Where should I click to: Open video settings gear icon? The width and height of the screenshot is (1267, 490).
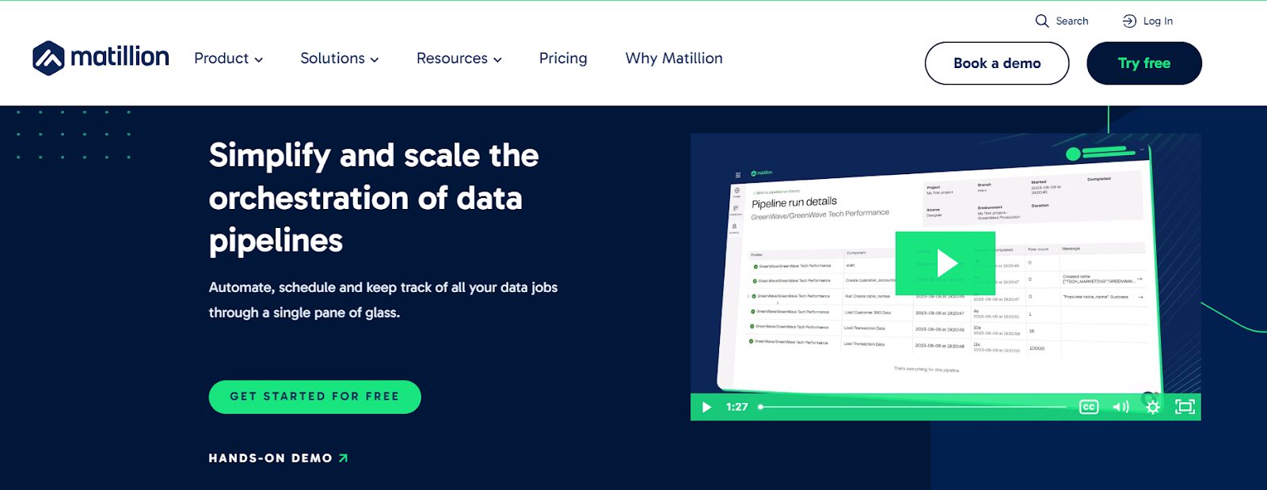pyautogui.click(x=1153, y=407)
